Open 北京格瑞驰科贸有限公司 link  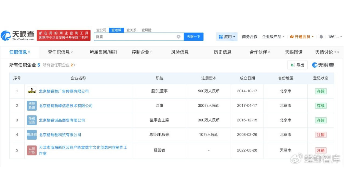(60, 135)
